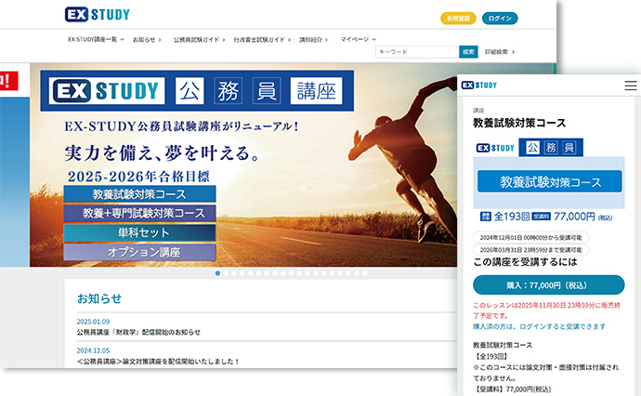The image size is (641, 396).
Task: Click the 2026年03月31日 availability end tag
Action: pos(530,249)
